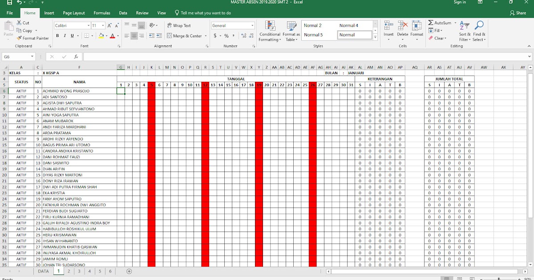Screen dimensions: 534x280
Task: Open the File tab
Action: tap(10, 13)
